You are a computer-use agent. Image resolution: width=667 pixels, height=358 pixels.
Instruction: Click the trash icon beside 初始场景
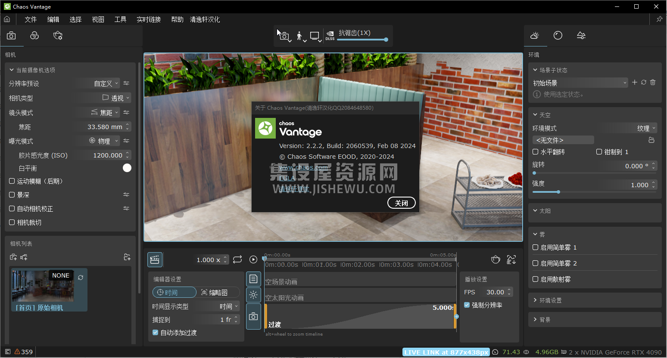653,82
